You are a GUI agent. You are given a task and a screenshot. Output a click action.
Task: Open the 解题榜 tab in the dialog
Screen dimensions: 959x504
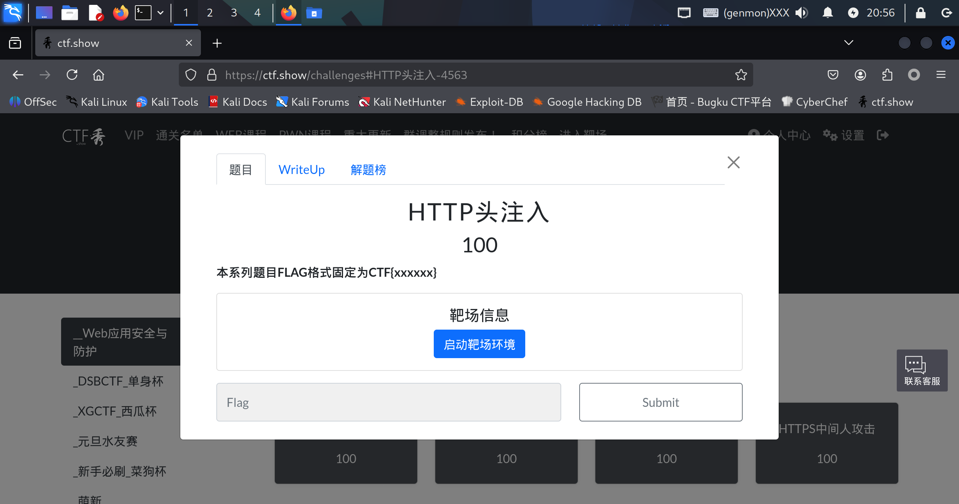click(368, 169)
